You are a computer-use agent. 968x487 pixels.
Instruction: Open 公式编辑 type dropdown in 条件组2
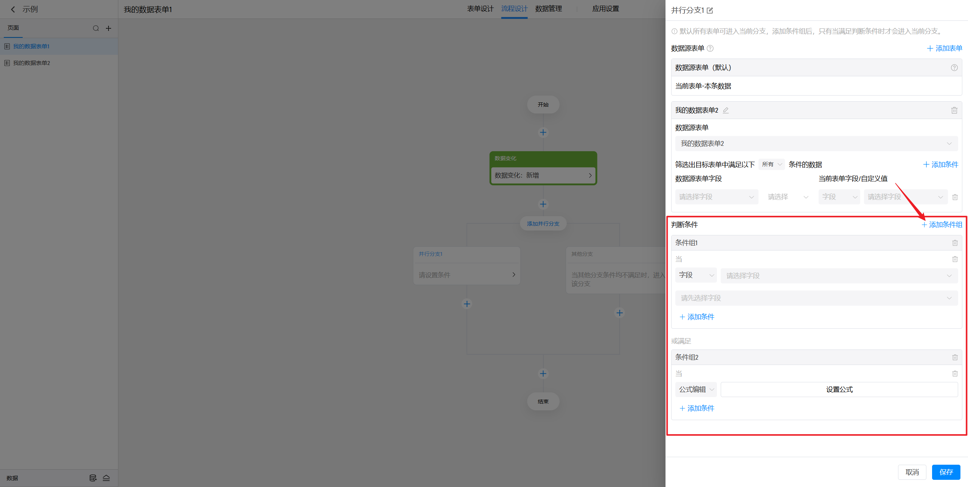(696, 390)
